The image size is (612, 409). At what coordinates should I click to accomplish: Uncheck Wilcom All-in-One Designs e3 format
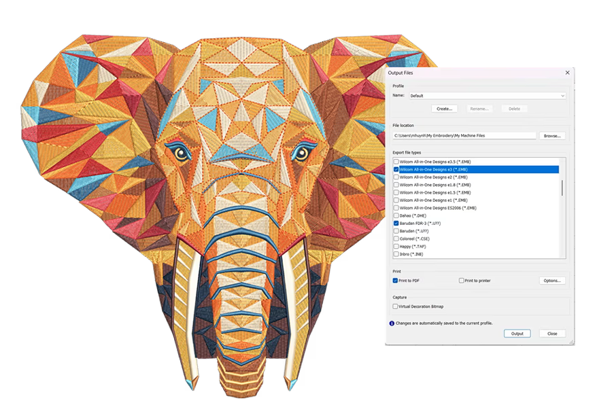396,169
